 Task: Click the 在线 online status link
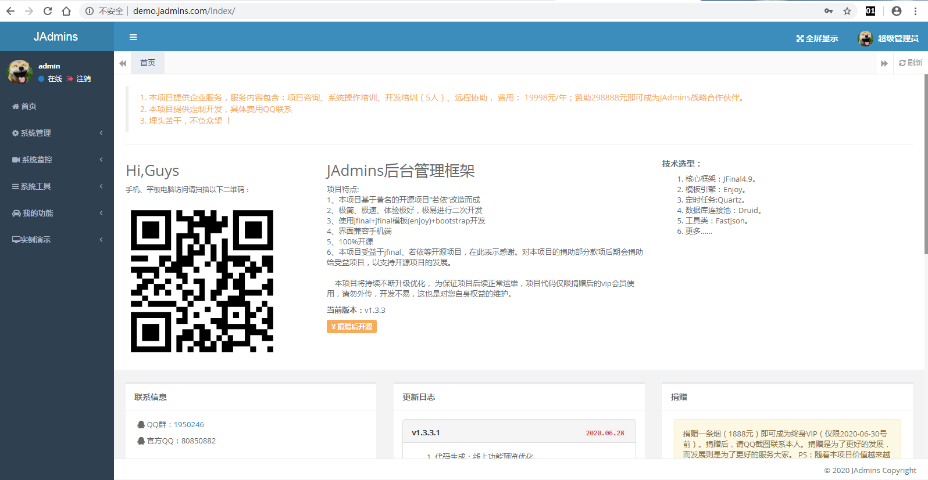(x=51, y=79)
